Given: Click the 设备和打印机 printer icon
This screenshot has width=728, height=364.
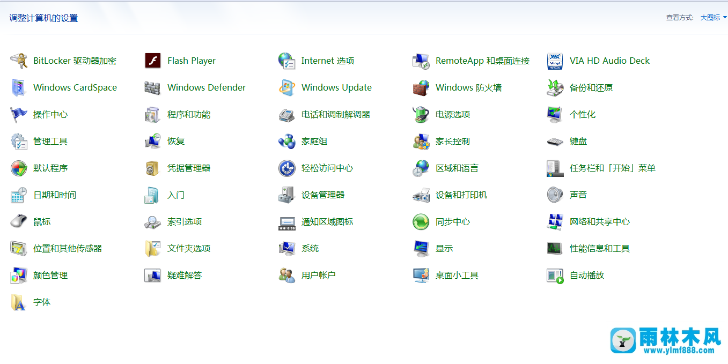Looking at the screenshot, I should click(421, 195).
